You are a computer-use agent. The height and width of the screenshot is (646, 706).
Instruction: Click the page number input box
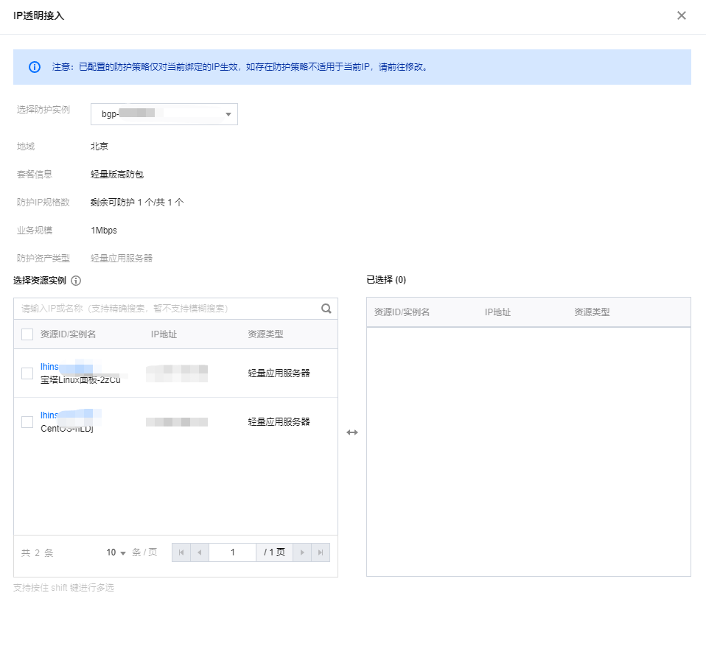click(232, 552)
